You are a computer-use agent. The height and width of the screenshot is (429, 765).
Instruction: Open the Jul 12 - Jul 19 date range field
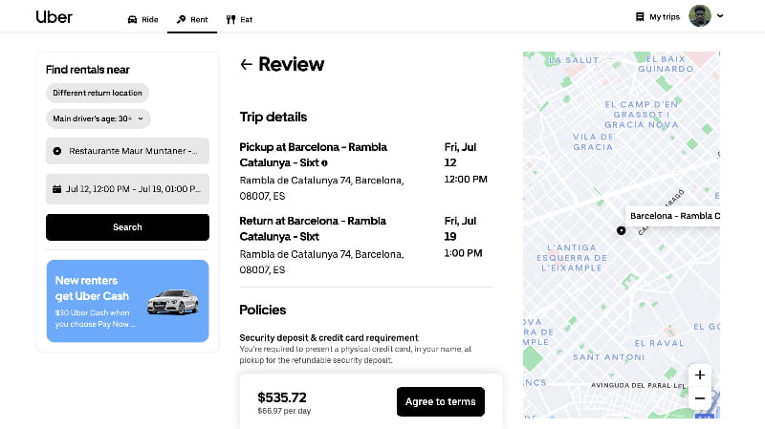click(x=127, y=188)
